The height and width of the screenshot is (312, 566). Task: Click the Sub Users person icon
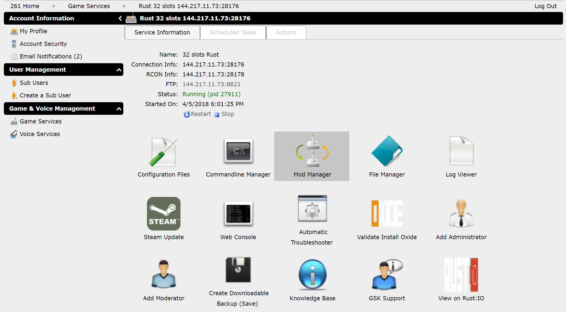pyautogui.click(x=14, y=83)
